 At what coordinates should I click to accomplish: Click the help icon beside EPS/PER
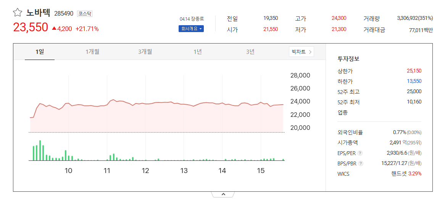point(360,153)
